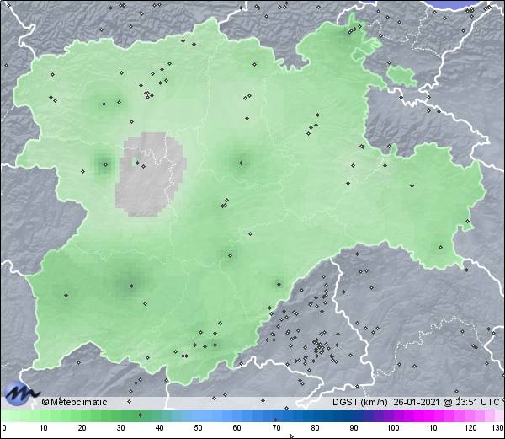Click the 110 value on the scale
This screenshot has width=505, height=439.
pyautogui.click(x=432, y=428)
